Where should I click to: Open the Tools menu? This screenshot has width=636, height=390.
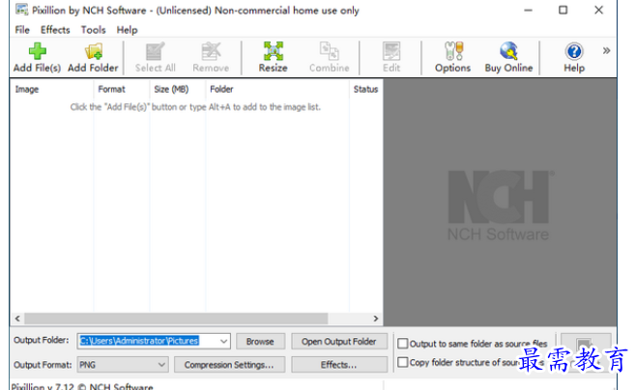pos(94,30)
